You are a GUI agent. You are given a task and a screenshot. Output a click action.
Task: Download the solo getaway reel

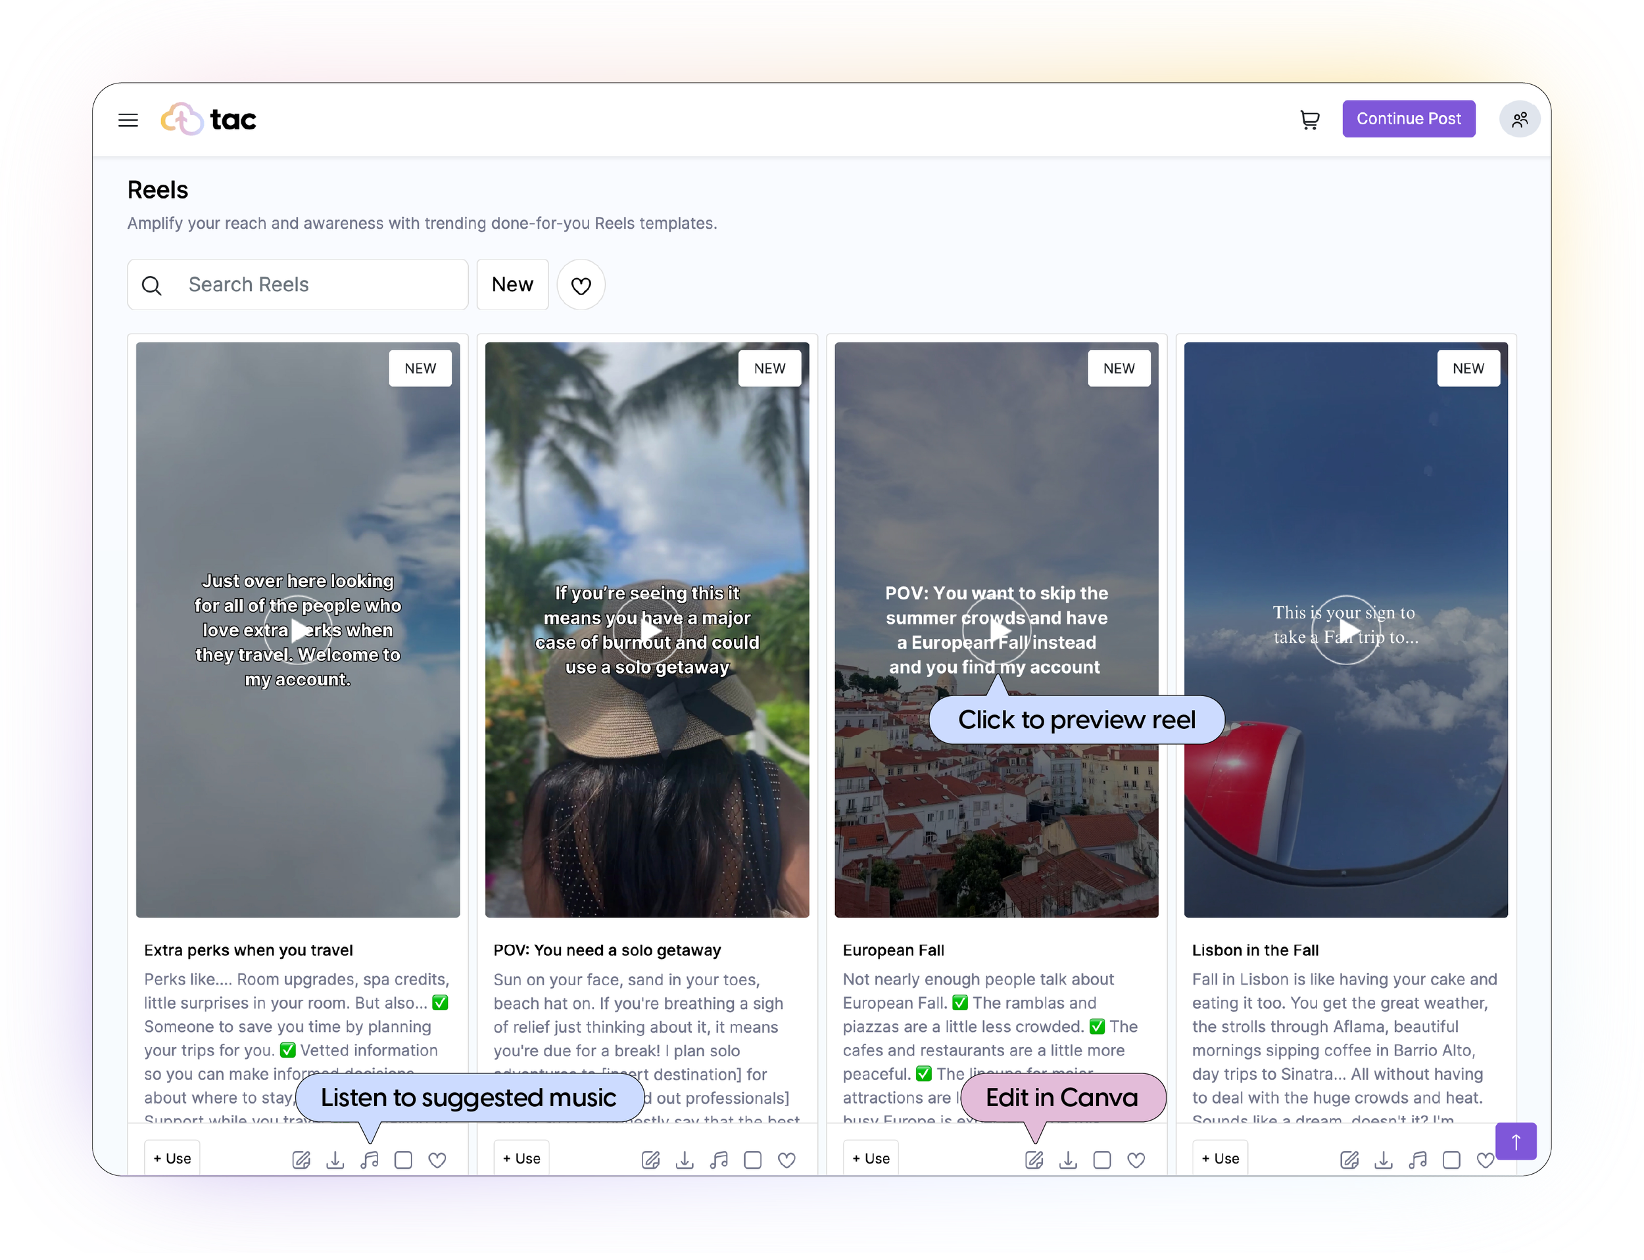coord(685,1160)
